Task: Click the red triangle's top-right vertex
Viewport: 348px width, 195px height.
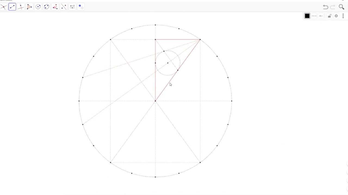Action: tap(200, 40)
